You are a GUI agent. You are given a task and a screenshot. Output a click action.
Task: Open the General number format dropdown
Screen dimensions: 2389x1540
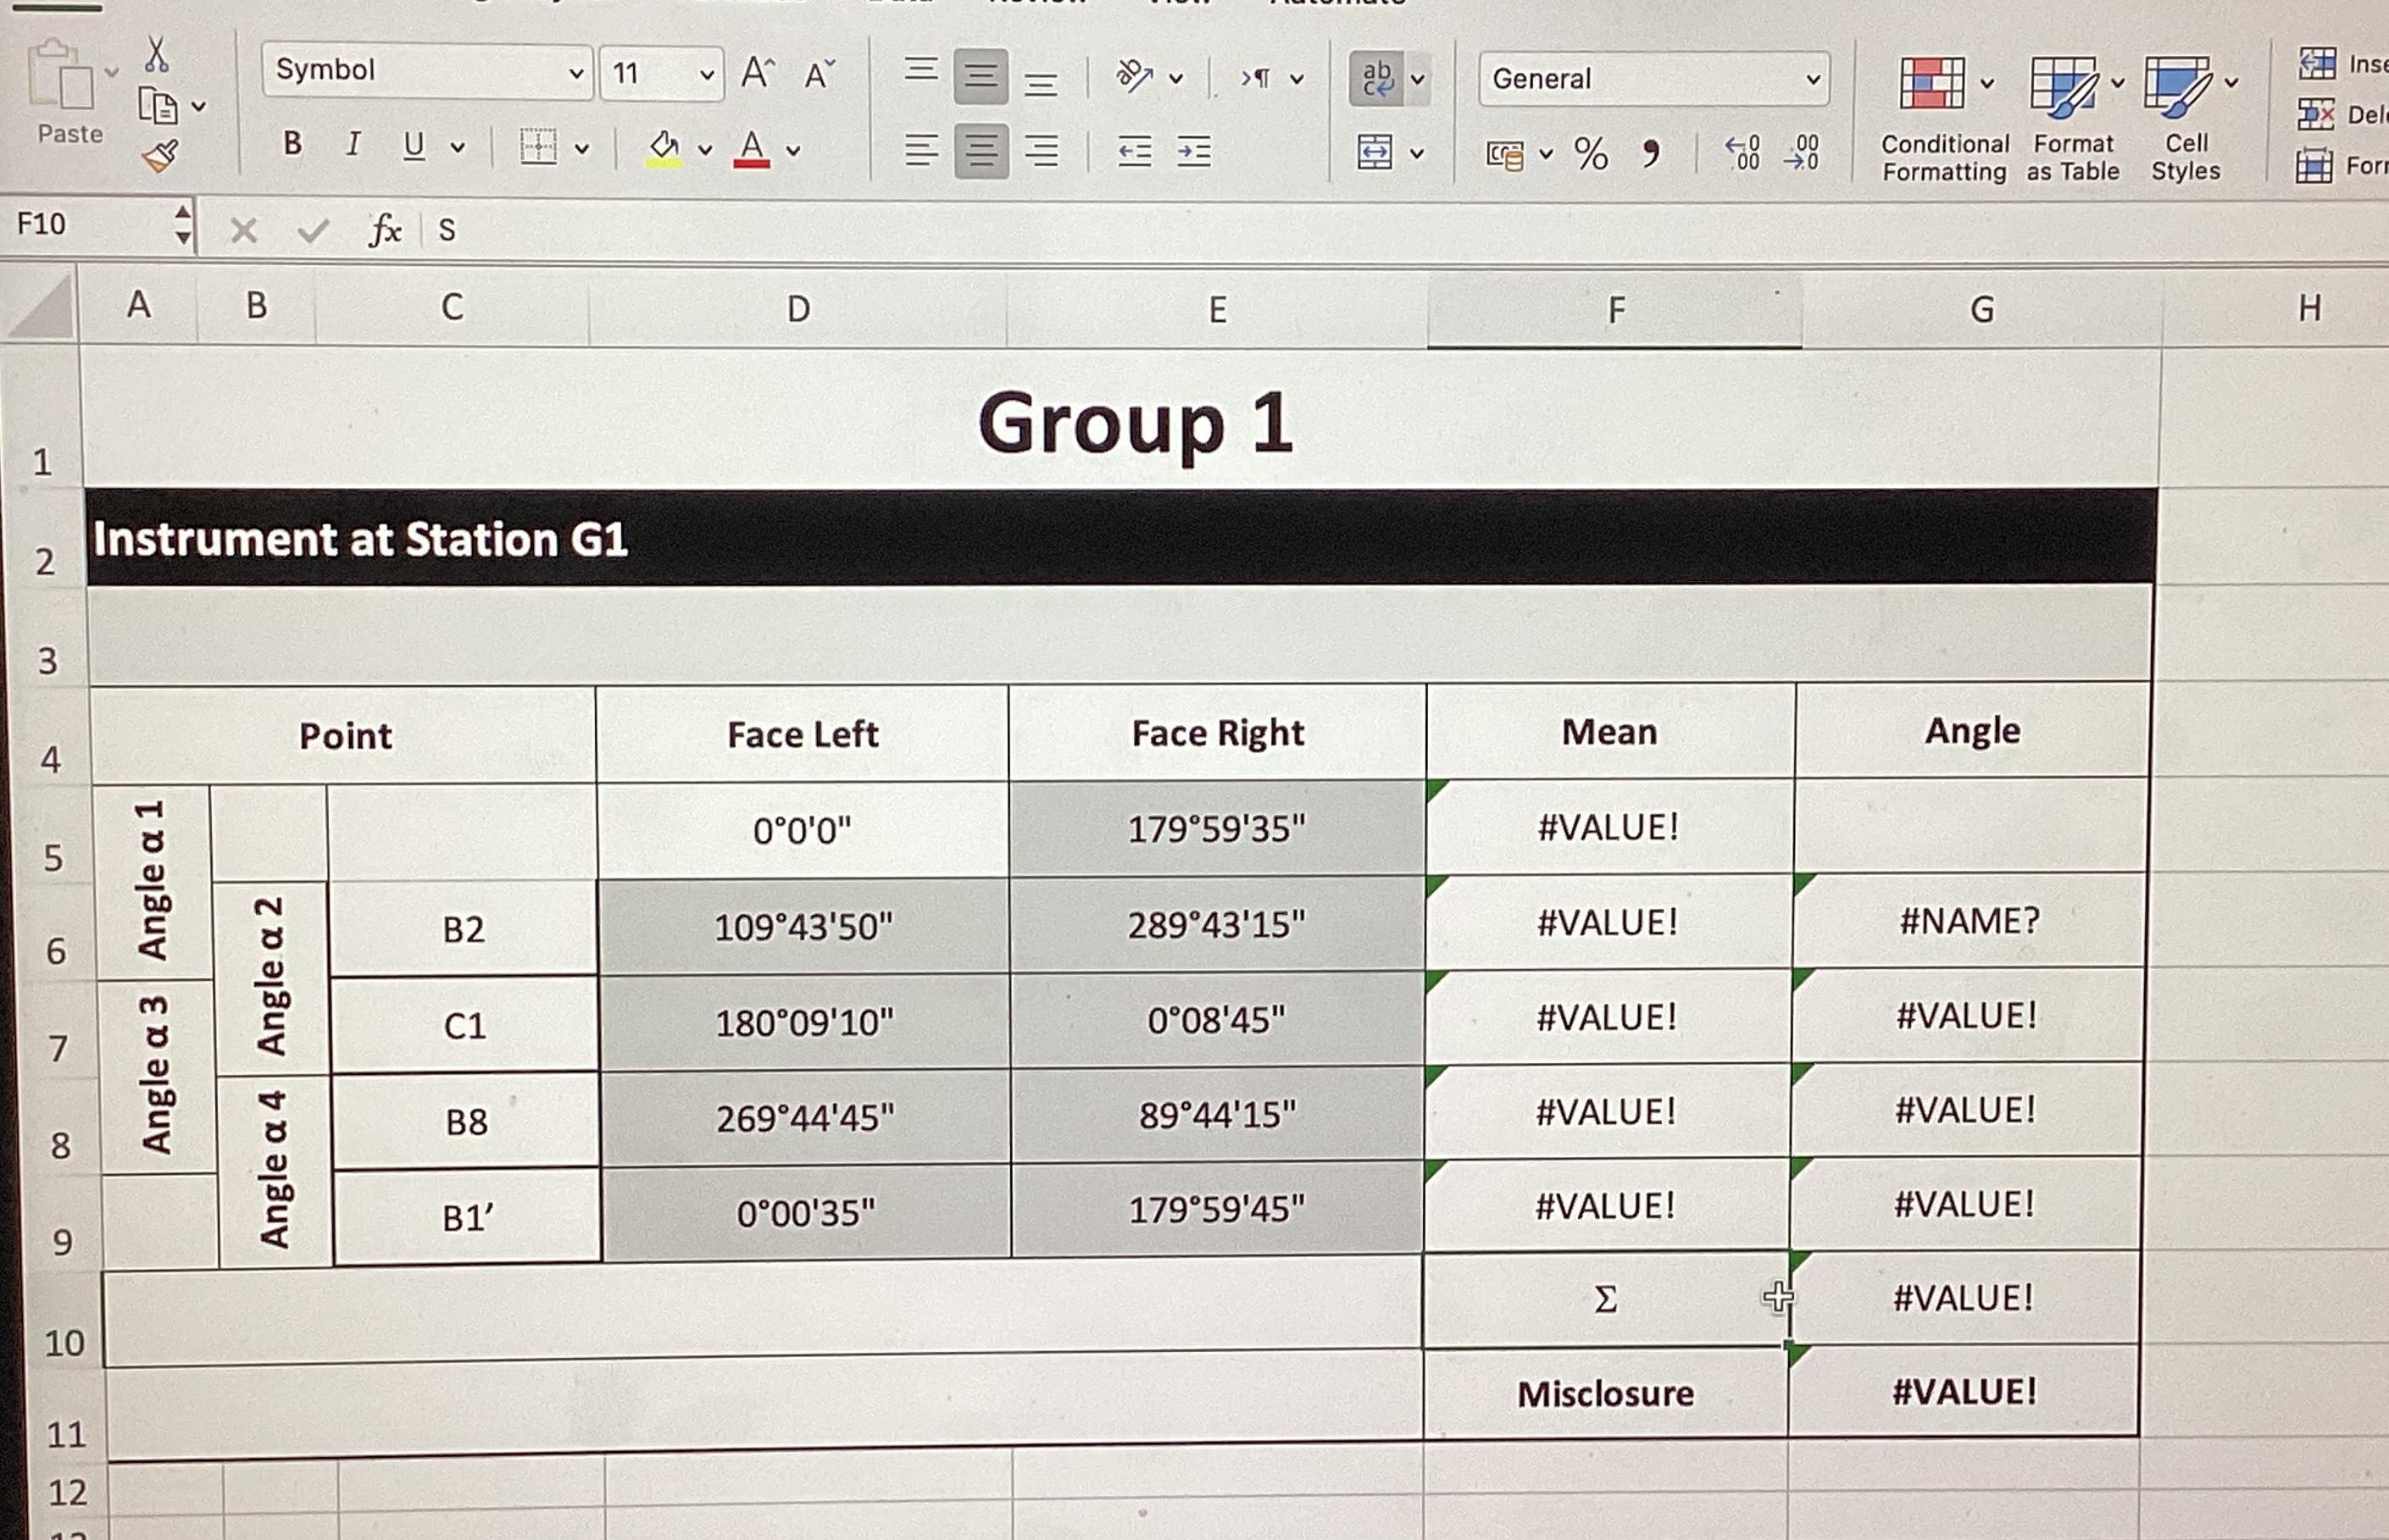(x=1651, y=79)
